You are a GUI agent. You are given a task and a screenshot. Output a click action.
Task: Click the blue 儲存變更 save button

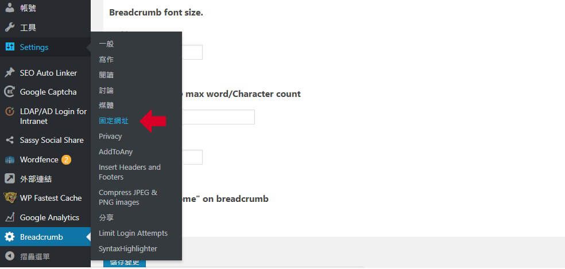125,263
